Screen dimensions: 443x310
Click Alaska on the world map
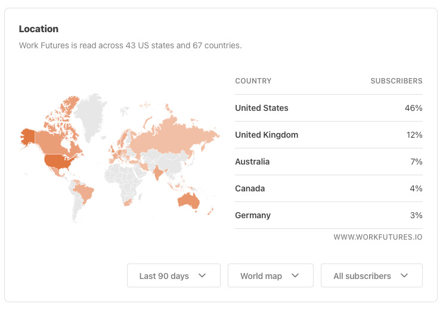click(28, 137)
